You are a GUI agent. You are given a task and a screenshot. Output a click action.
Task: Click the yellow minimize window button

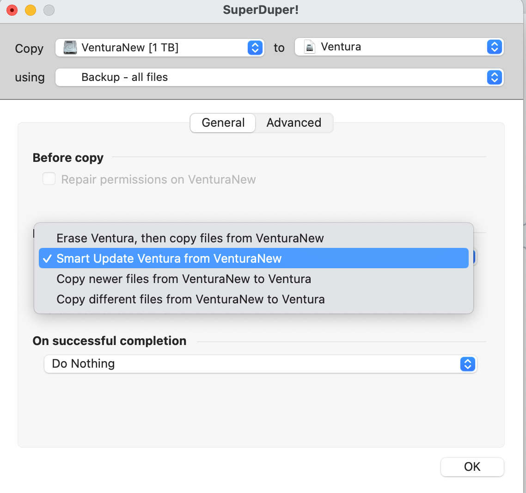tap(31, 10)
